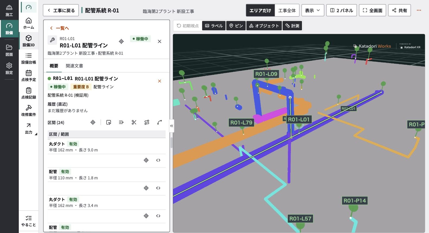Open 設備台帳 list view
Screen dimensions: 429x233
pos(29,58)
